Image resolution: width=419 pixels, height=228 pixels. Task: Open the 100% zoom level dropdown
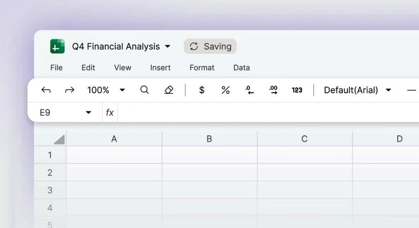(122, 90)
